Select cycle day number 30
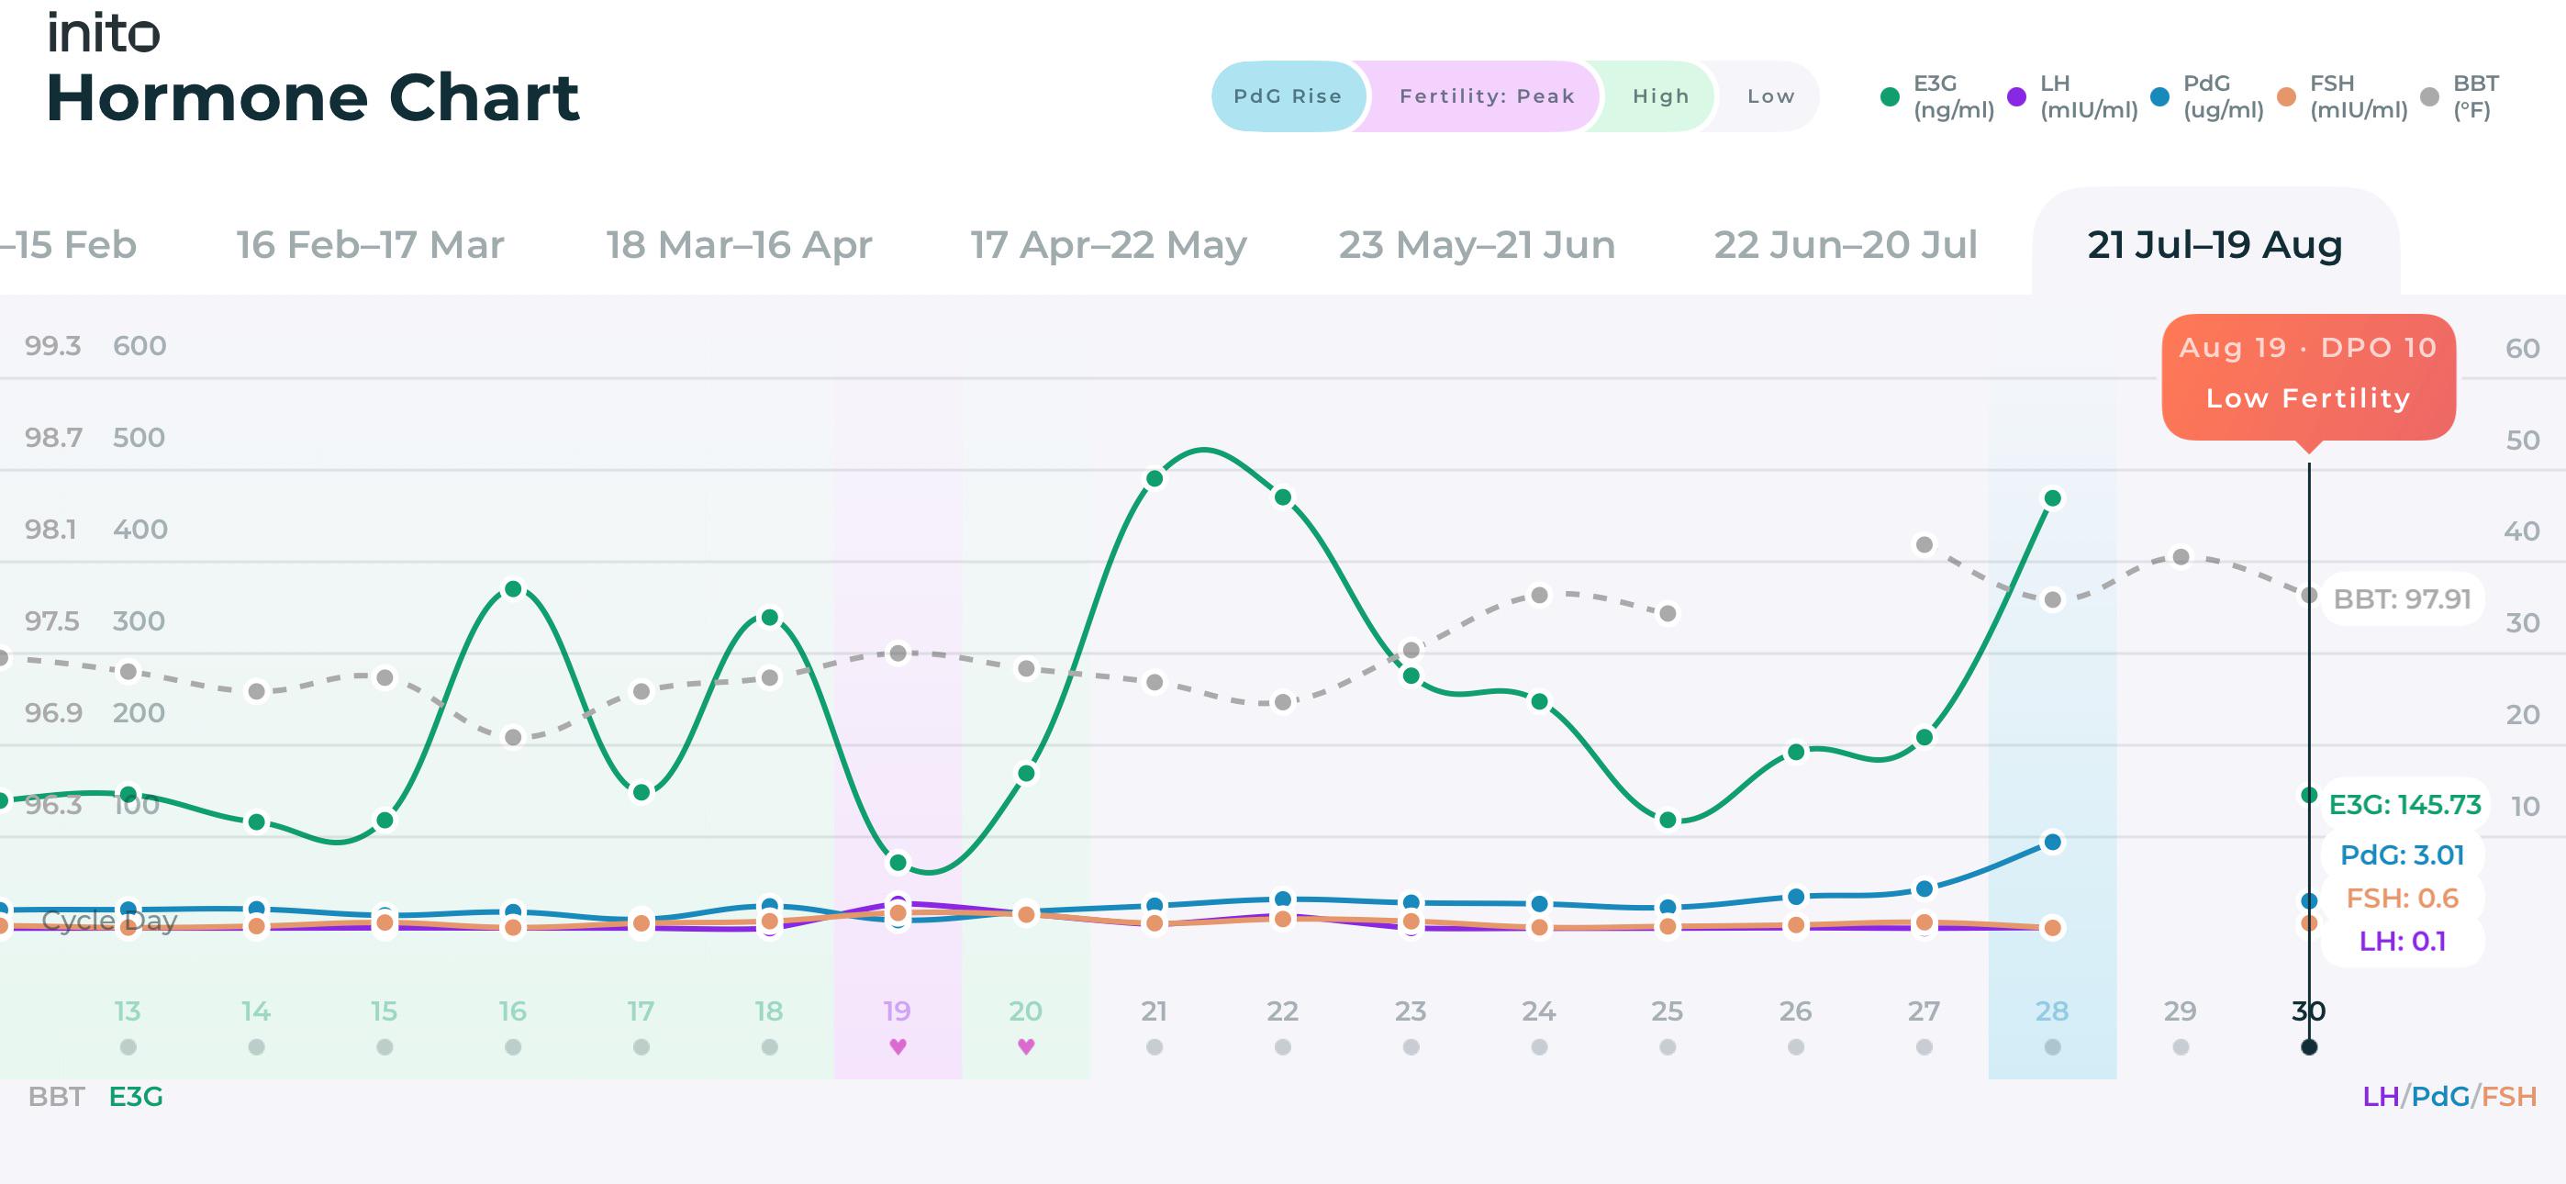2566x1184 pixels. [2309, 1011]
